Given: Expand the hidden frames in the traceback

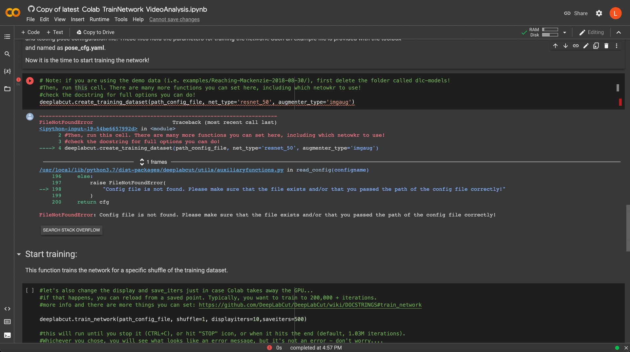Looking at the screenshot, I should (142, 162).
